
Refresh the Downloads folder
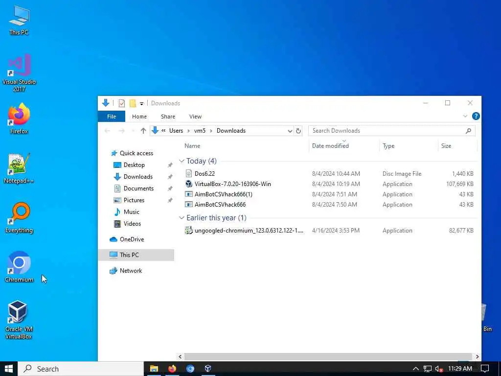coord(298,131)
